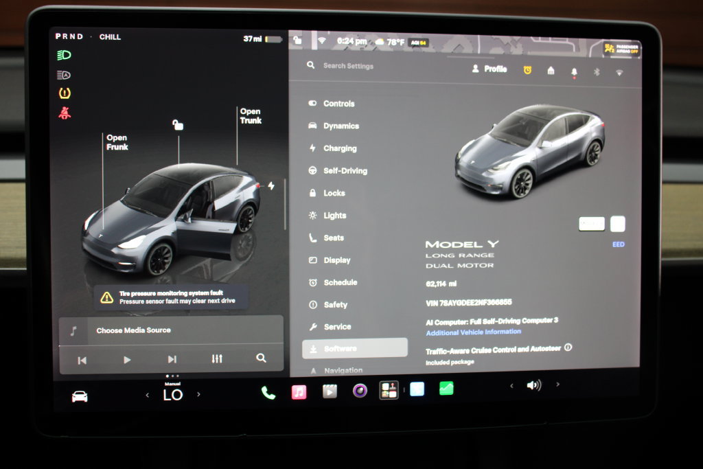Show Autosteer package info icon
Viewport: 703px width, 469px height.
pos(568,347)
